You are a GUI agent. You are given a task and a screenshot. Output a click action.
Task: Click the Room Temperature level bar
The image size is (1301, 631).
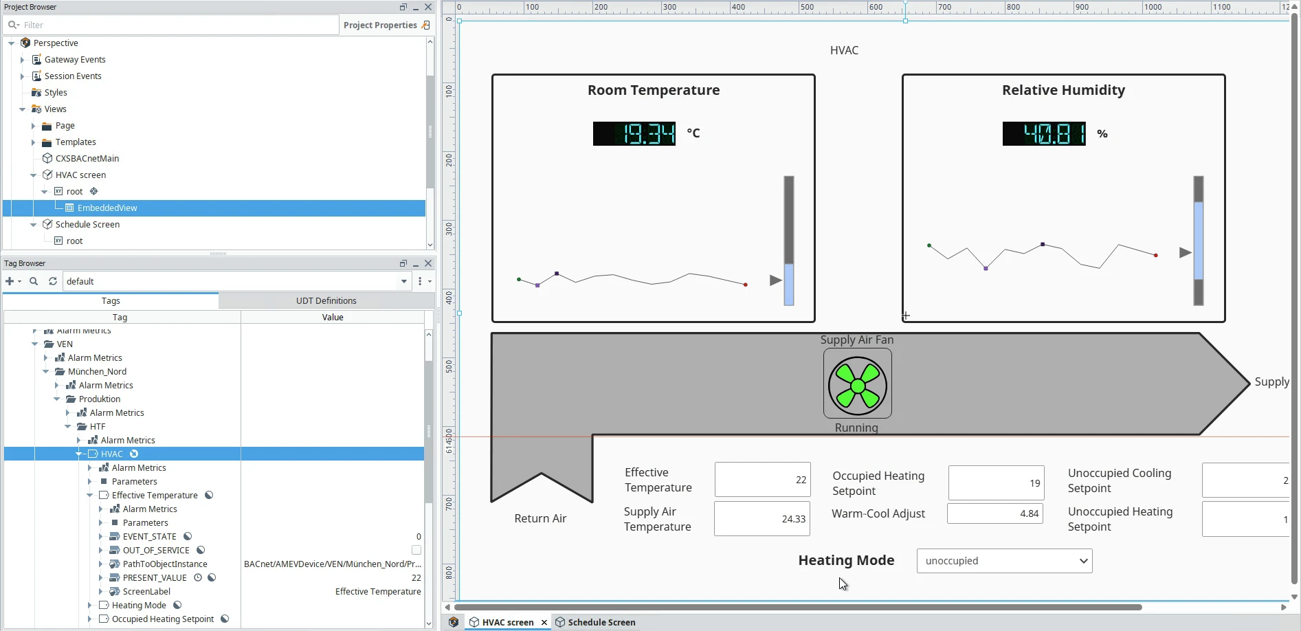click(x=789, y=241)
